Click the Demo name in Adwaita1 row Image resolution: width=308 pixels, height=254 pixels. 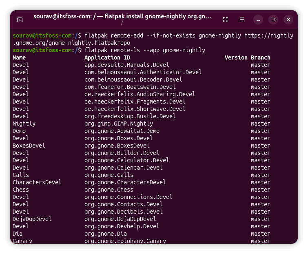pyautogui.click(x=19, y=131)
